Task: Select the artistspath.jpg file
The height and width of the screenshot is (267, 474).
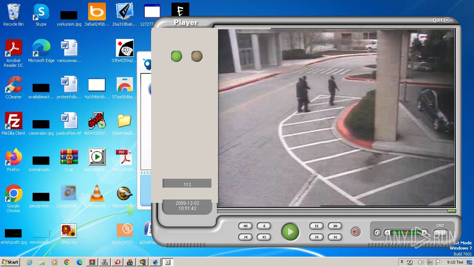Action: click(13, 236)
